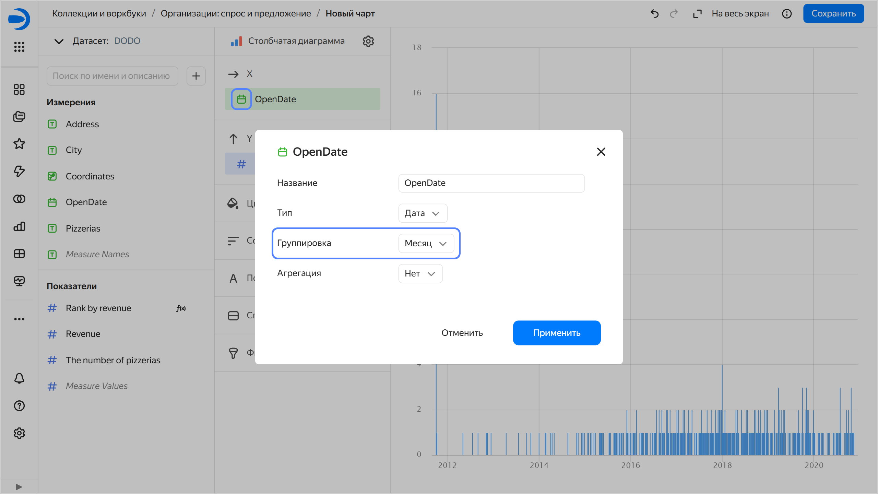
Task: Click the help question mark icon
Action: (19, 406)
